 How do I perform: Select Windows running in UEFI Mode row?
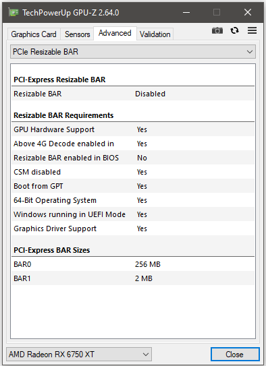point(133,214)
